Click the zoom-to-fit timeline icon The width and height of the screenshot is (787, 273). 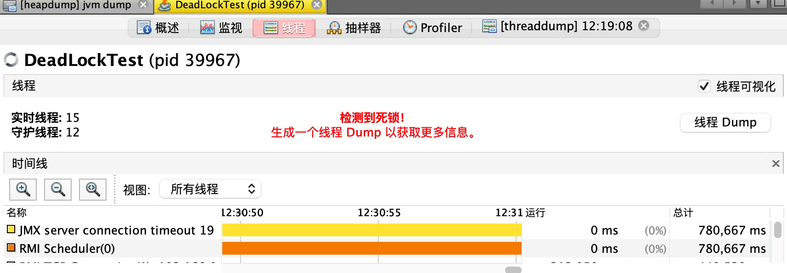93,190
